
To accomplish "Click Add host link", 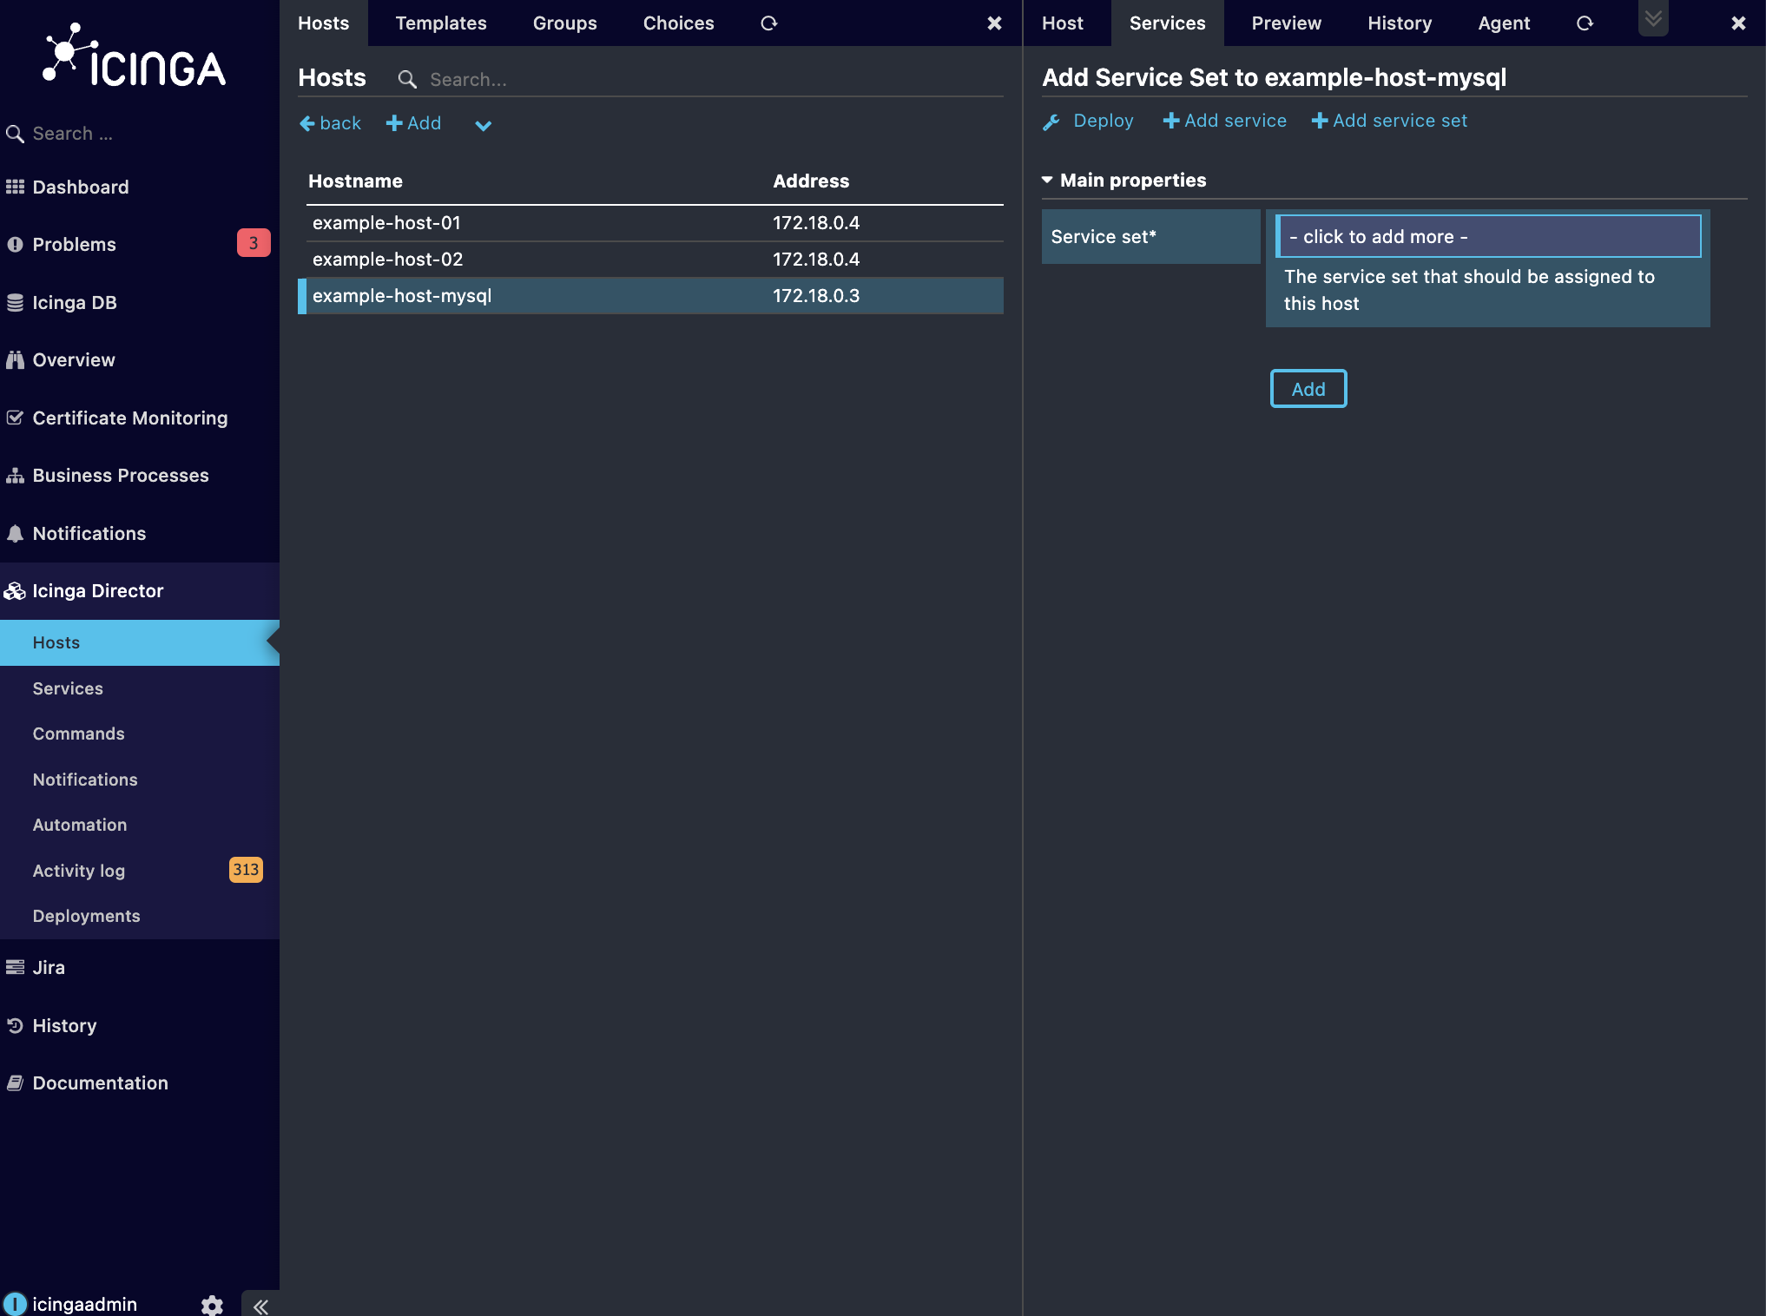I will (413, 123).
